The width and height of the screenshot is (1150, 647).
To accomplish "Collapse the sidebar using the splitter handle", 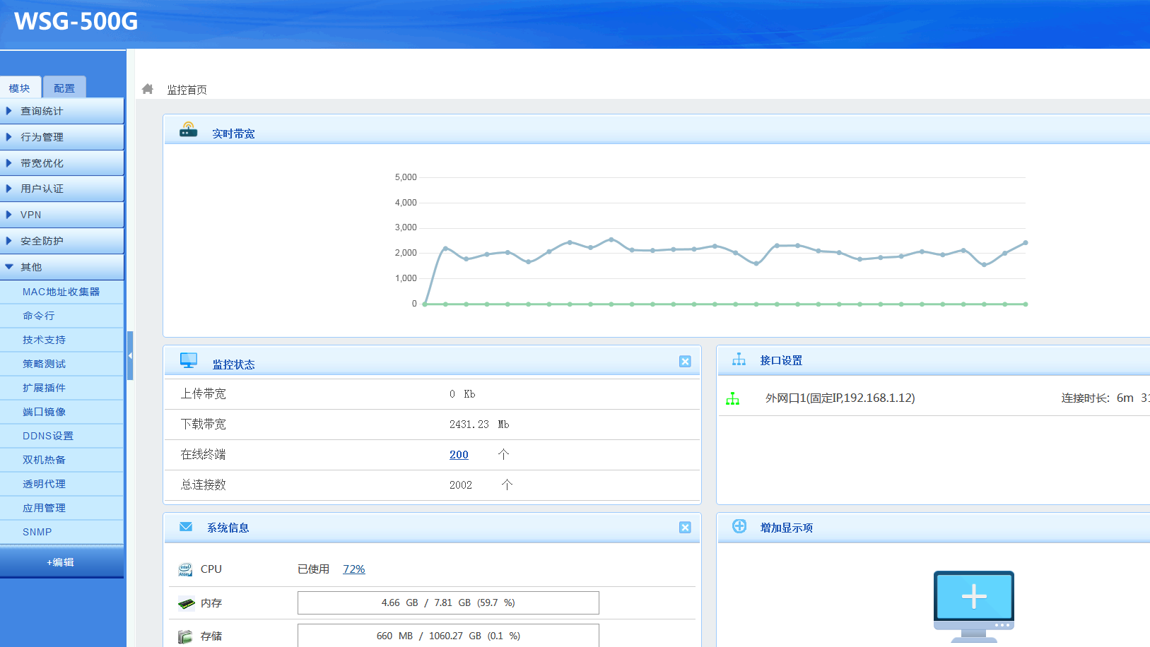I will [130, 356].
